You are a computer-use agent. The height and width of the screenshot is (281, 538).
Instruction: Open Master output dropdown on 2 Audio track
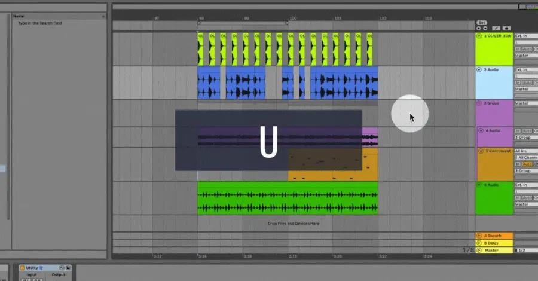[526, 89]
